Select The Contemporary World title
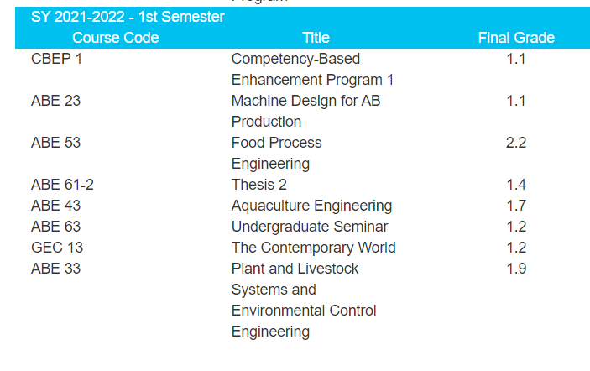Image resolution: width=590 pixels, height=371 pixels. [313, 248]
